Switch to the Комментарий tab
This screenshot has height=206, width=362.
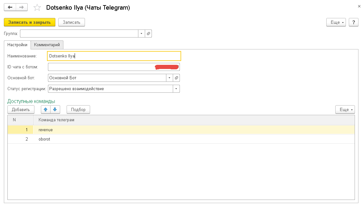click(47, 45)
